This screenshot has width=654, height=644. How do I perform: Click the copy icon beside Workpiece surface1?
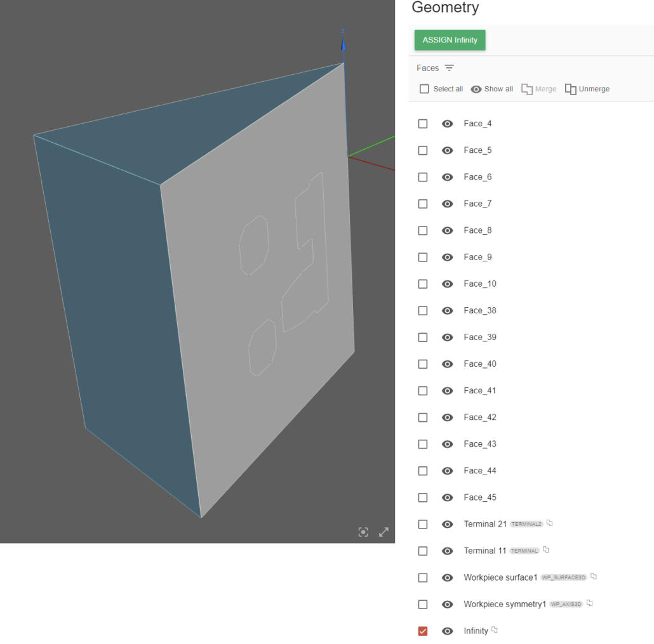tap(594, 577)
